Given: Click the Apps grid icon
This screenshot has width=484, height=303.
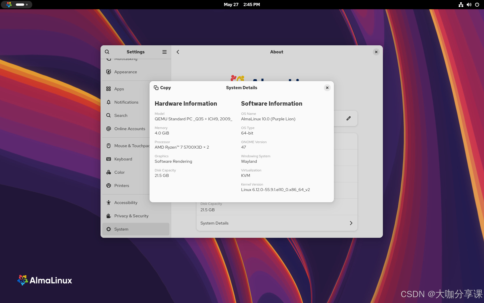Looking at the screenshot, I should point(109,89).
